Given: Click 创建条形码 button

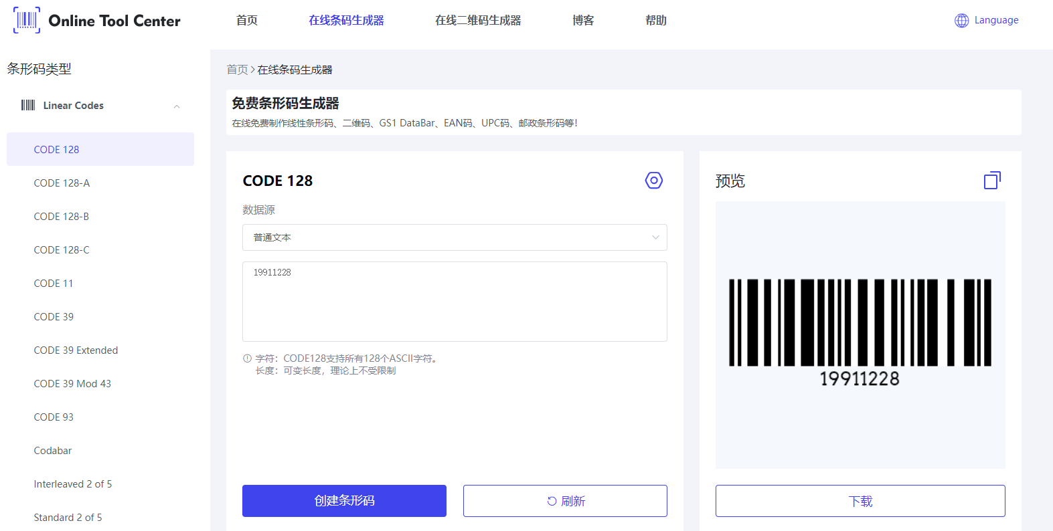Looking at the screenshot, I should [344, 501].
